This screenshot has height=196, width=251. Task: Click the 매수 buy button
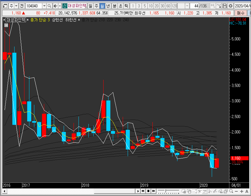tap(240, 13)
